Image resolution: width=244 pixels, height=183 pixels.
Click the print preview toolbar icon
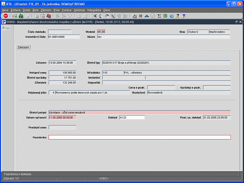coord(85,16)
